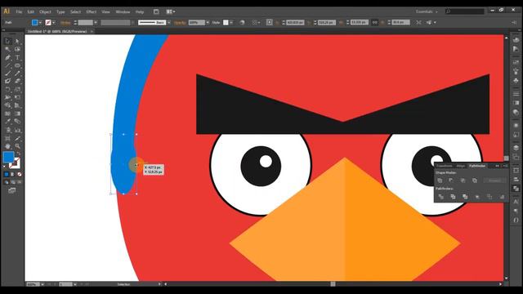The width and height of the screenshot is (523, 294).
Task: Open opacity value dropdown
Action: [x=208, y=23]
